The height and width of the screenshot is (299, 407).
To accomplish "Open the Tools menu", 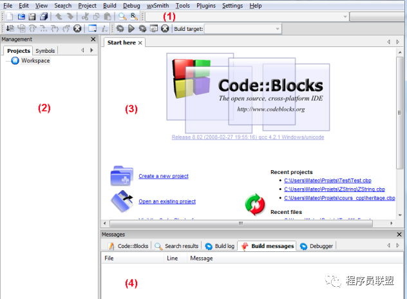I will pyautogui.click(x=182, y=5).
